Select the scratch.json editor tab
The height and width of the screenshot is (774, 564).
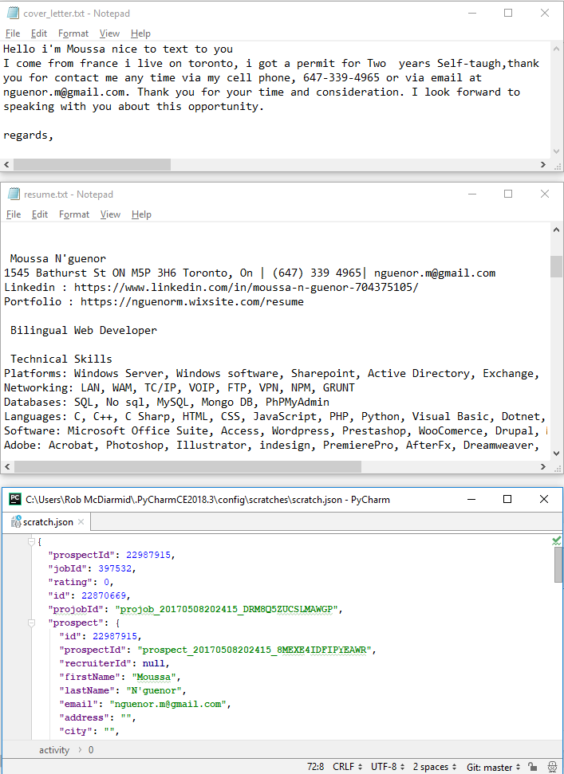(x=48, y=522)
